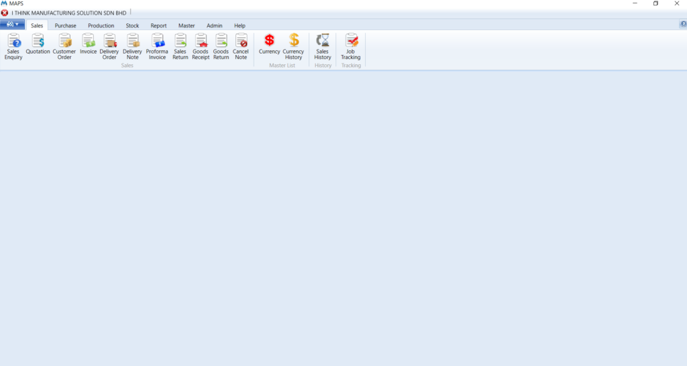Click the MAPS app logo in title bar
Screen dimensions: 687x366
coord(4,3)
